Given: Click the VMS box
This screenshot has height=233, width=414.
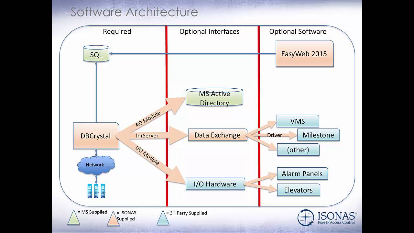Looking at the screenshot, I should (x=298, y=121).
